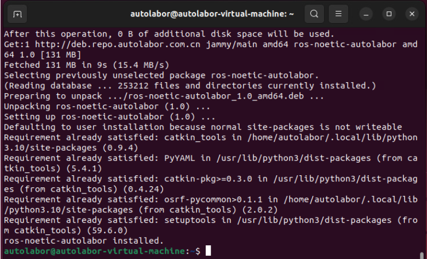The width and height of the screenshot is (427, 259).
Task: Click the 'ros-noetic-autolabor installed.' line
Action: point(84,241)
